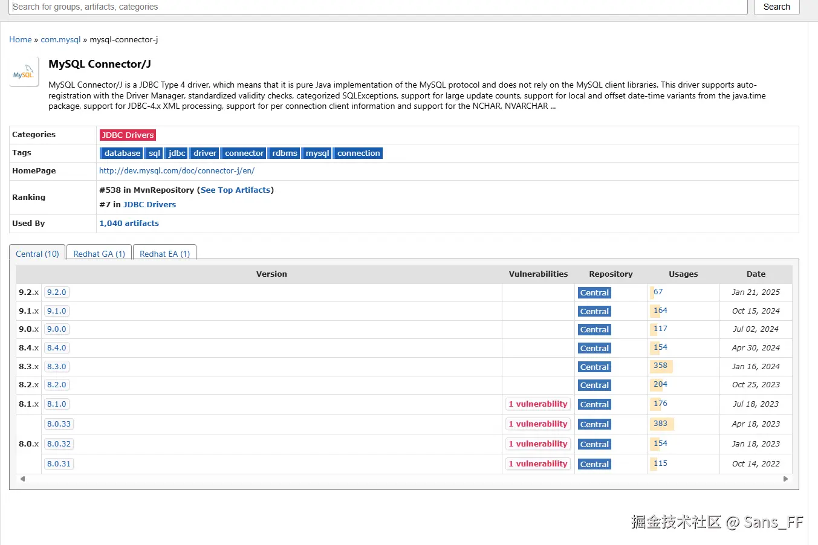Select the jdbc tag

pos(177,153)
